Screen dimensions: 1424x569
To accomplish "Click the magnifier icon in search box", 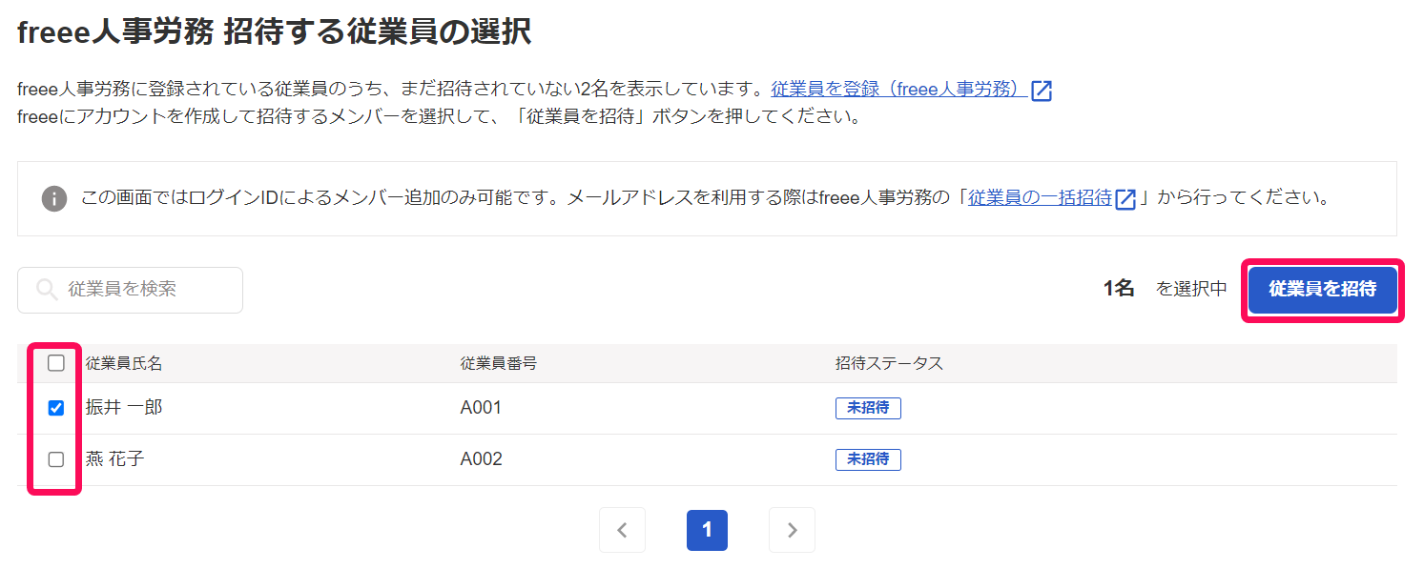I will click(47, 290).
